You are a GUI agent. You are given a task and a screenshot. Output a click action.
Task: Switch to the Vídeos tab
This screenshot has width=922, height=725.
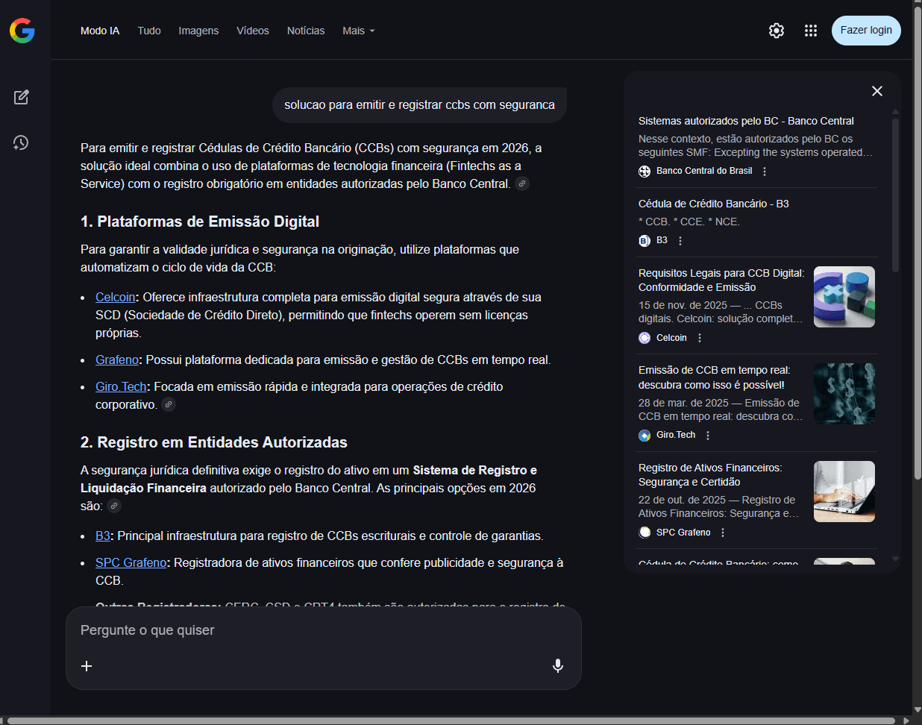(253, 31)
